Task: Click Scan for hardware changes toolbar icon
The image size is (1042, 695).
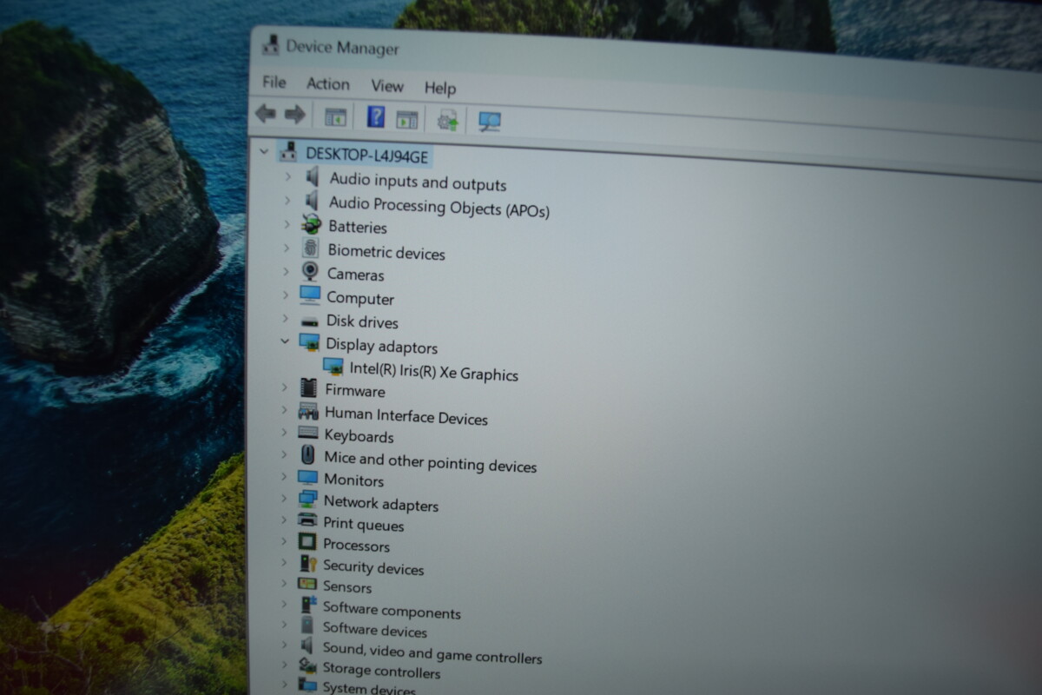Action: pyautogui.click(x=490, y=122)
